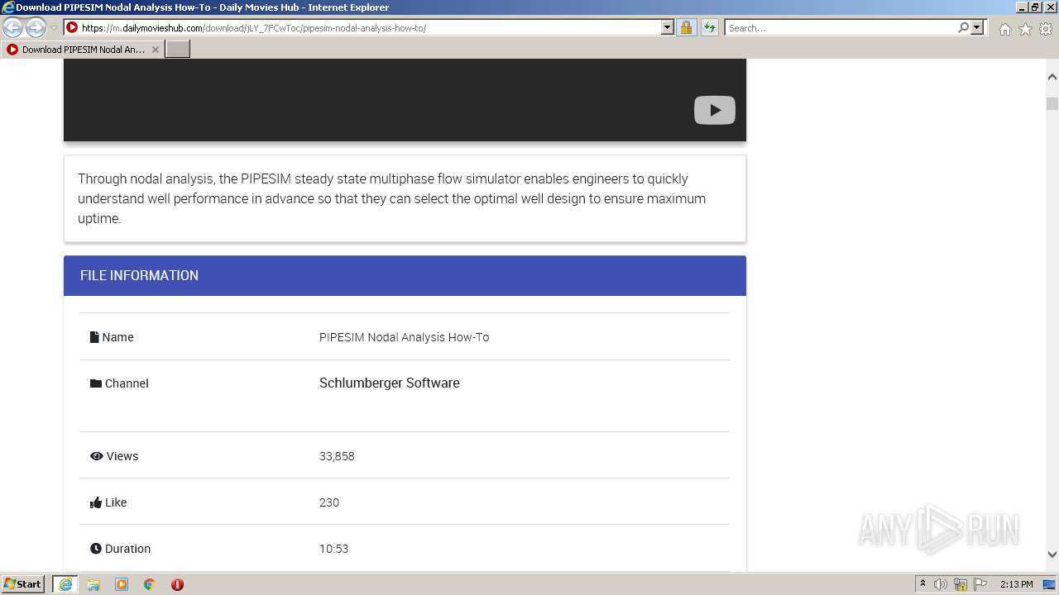Click the 2:13 PM clock
The height and width of the screenshot is (595, 1059).
[x=1016, y=584]
